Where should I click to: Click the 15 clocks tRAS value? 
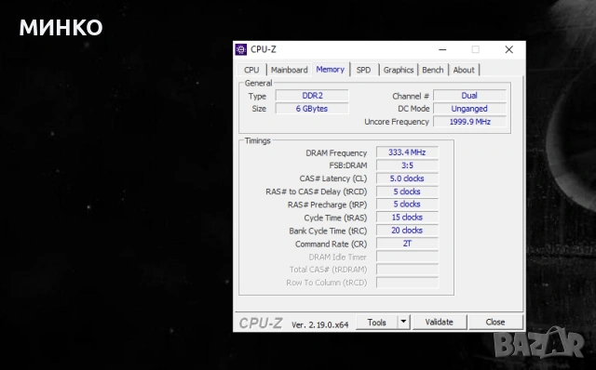(407, 218)
